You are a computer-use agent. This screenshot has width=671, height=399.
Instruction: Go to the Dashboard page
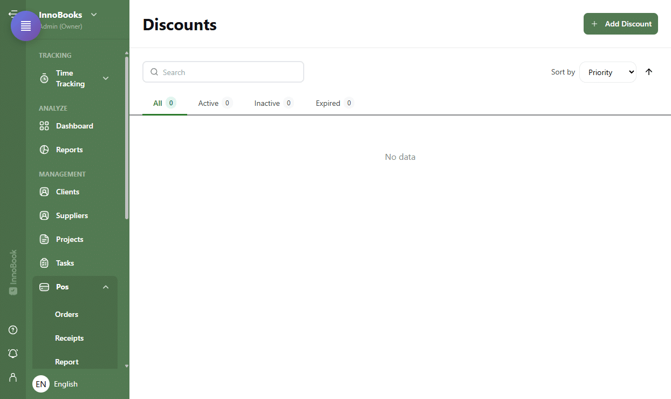pyautogui.click(x=74, y=126)
